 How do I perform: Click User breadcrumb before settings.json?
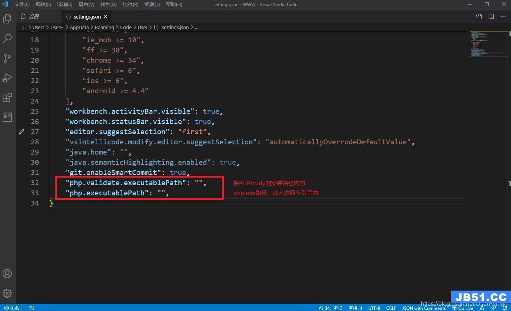point(143,27)
